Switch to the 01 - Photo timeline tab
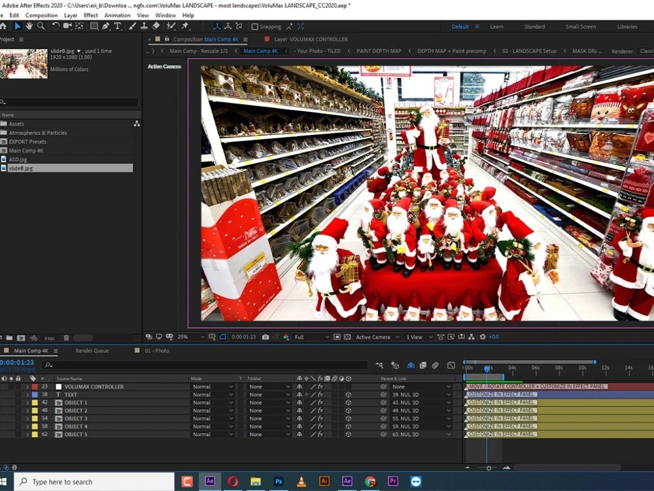 [157, 351]
